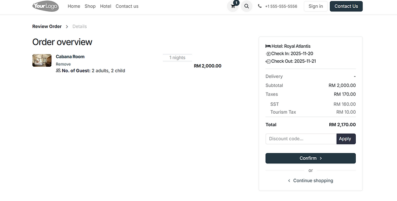This screenshot has width=397, height=201.
Task: Open the Hotel menu page
Action: (x=106, y=6)
